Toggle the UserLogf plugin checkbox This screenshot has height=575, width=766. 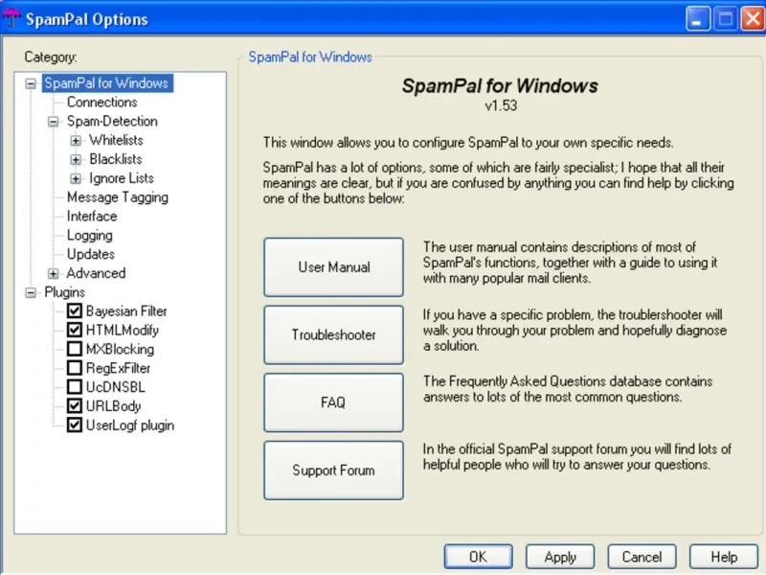coord(75,425)
